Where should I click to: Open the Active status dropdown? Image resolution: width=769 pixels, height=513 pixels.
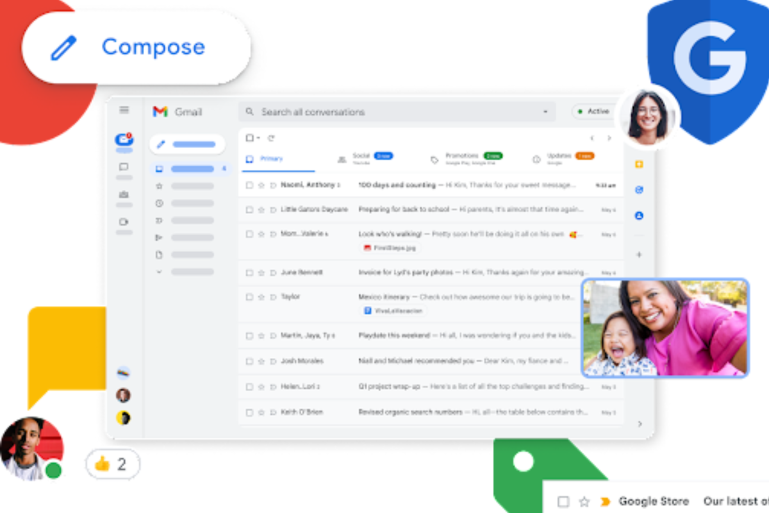(x=593, y=112)
